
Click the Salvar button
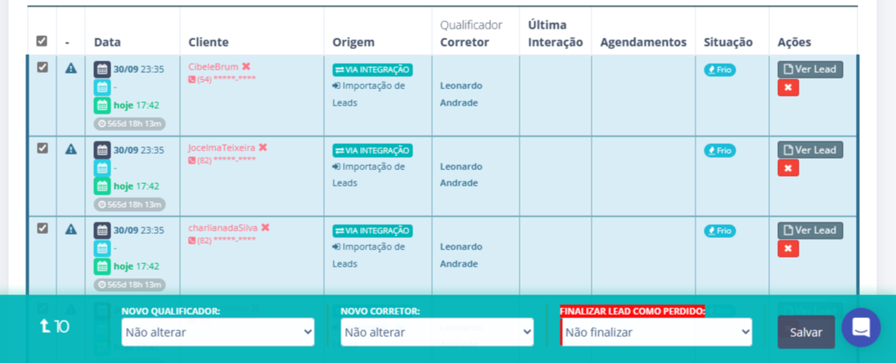[806, 332]
